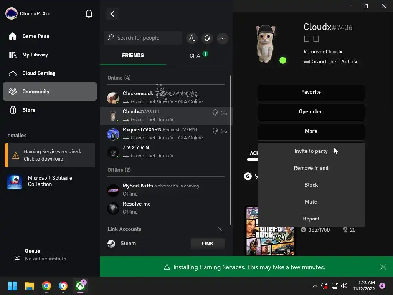Select friend Z V X Y R N
Image resolution: width=393 pixels, height=295 pixels.
click(x=166, y=151)
